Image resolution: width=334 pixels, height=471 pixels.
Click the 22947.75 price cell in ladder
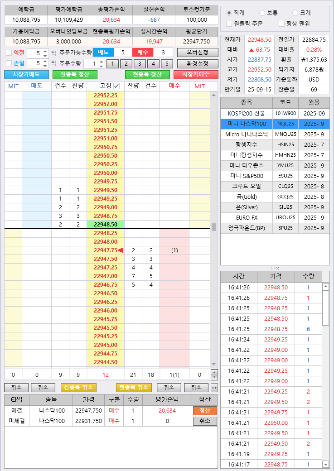tap(106, 250)
